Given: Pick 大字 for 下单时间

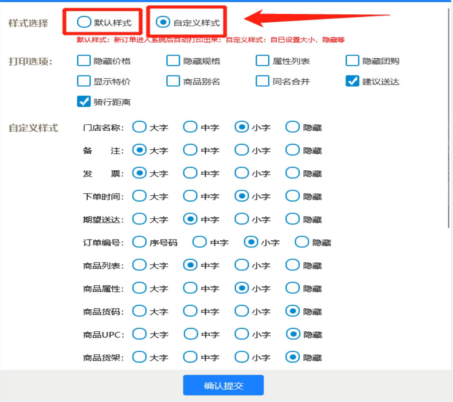Looking at the screenshot, I should 139,196.
